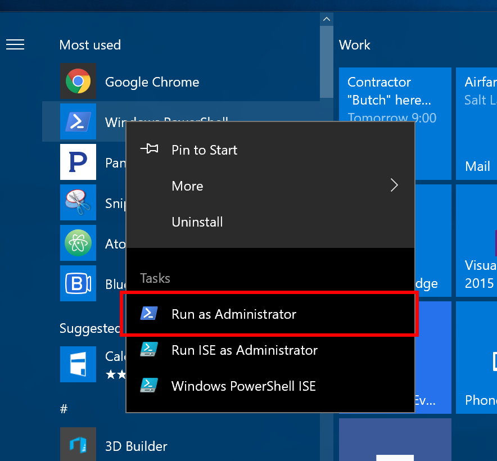Click the scroll up arrow in app list
497x461 pixels.
(326, 19)
